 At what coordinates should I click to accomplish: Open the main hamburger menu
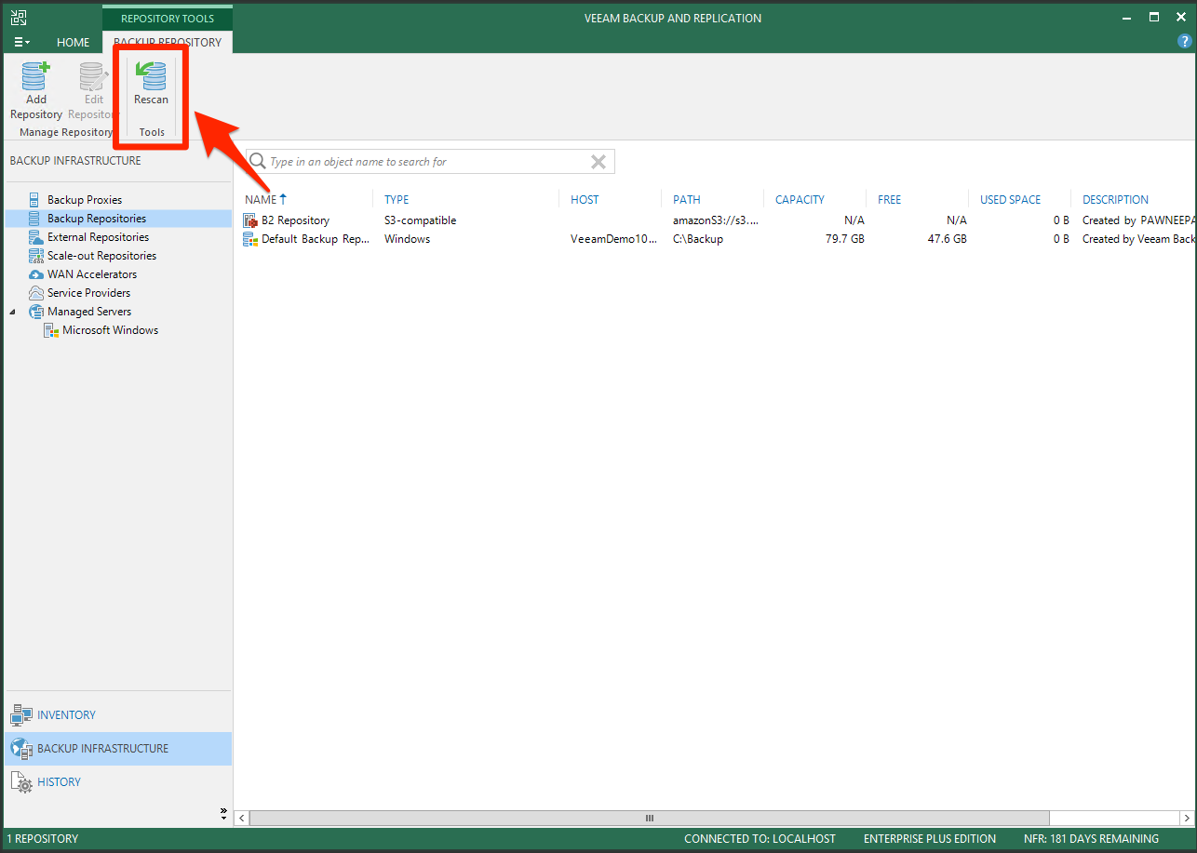point(22,42)
